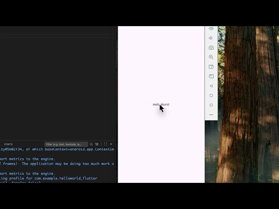Rotate emulator right with the upper rotate icon

click(x=211, y=67)
